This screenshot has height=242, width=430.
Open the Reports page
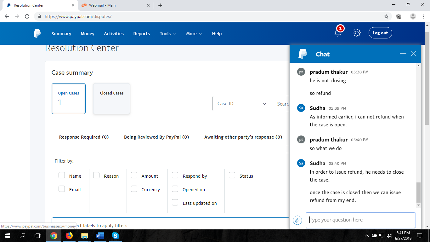[142, 34]
